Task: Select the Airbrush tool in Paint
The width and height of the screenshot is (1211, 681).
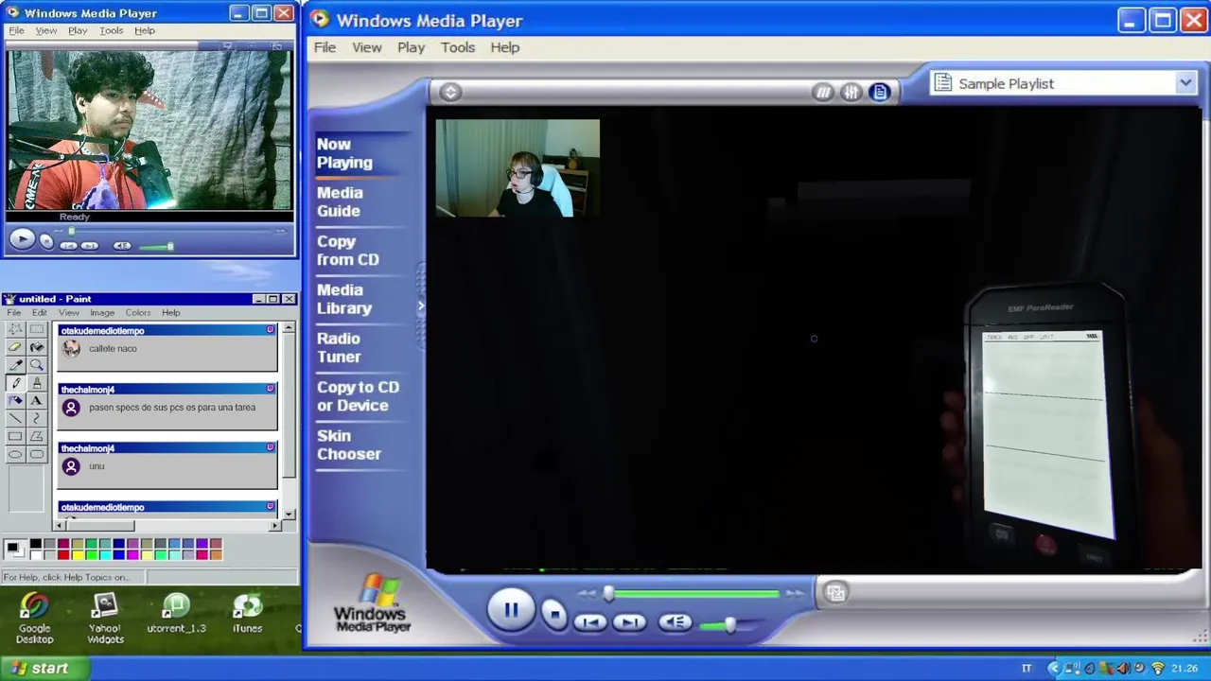Action: point(16,400)
